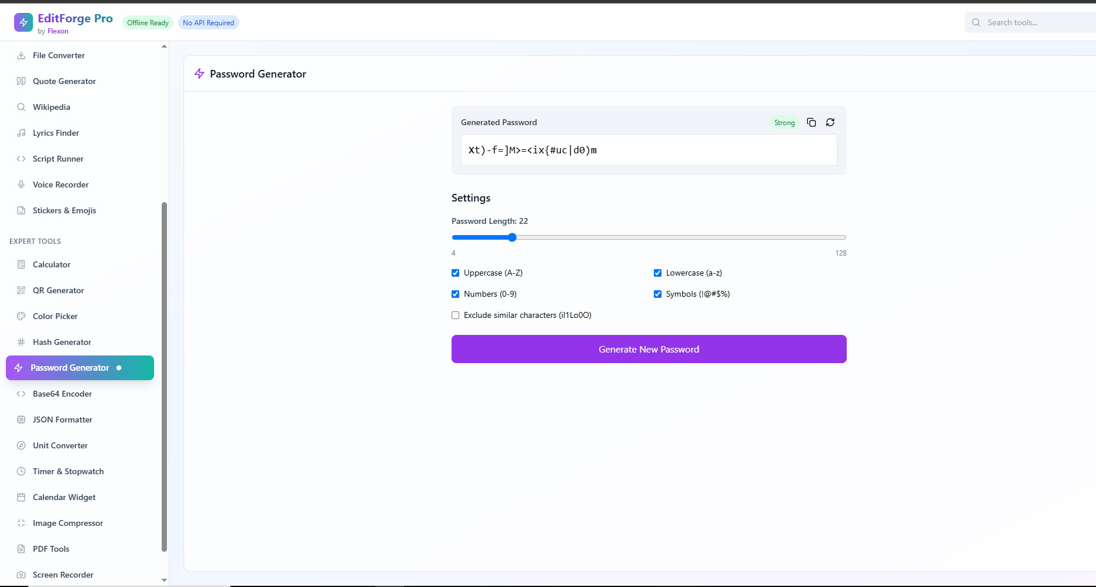Click the Strong strength badge
This screenshot has width=1096, height=587.
point(784,123)
